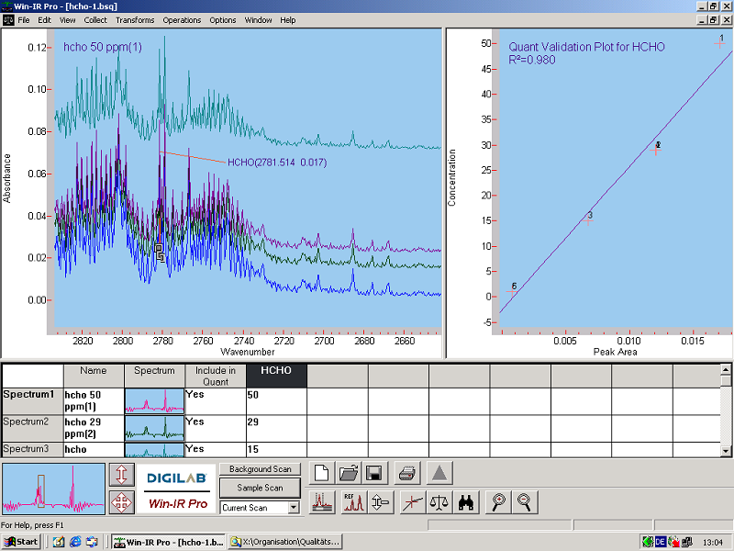Select the Zoom In magnifier tool
The height and width of the screenshot is (551, 734).
499,501
